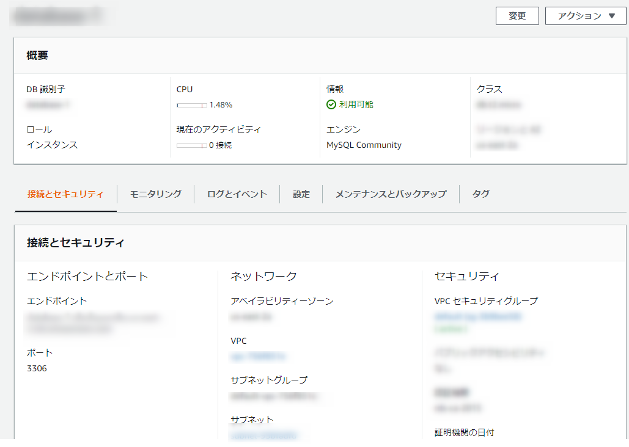Click the 情報 link in the summary
The image size is (629, 447).
335,89
